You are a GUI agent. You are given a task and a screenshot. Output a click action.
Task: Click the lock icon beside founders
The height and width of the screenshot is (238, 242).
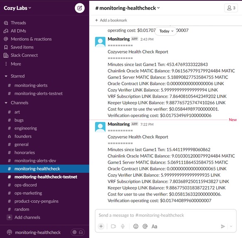point(9,136)
